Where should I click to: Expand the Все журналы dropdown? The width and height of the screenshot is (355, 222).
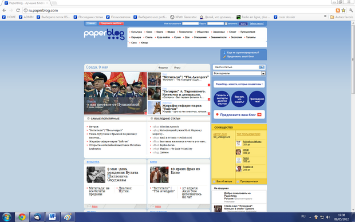tap(263, 73)
